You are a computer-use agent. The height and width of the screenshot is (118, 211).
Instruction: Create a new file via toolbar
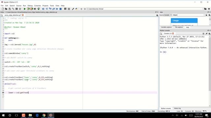pos(3,9)
